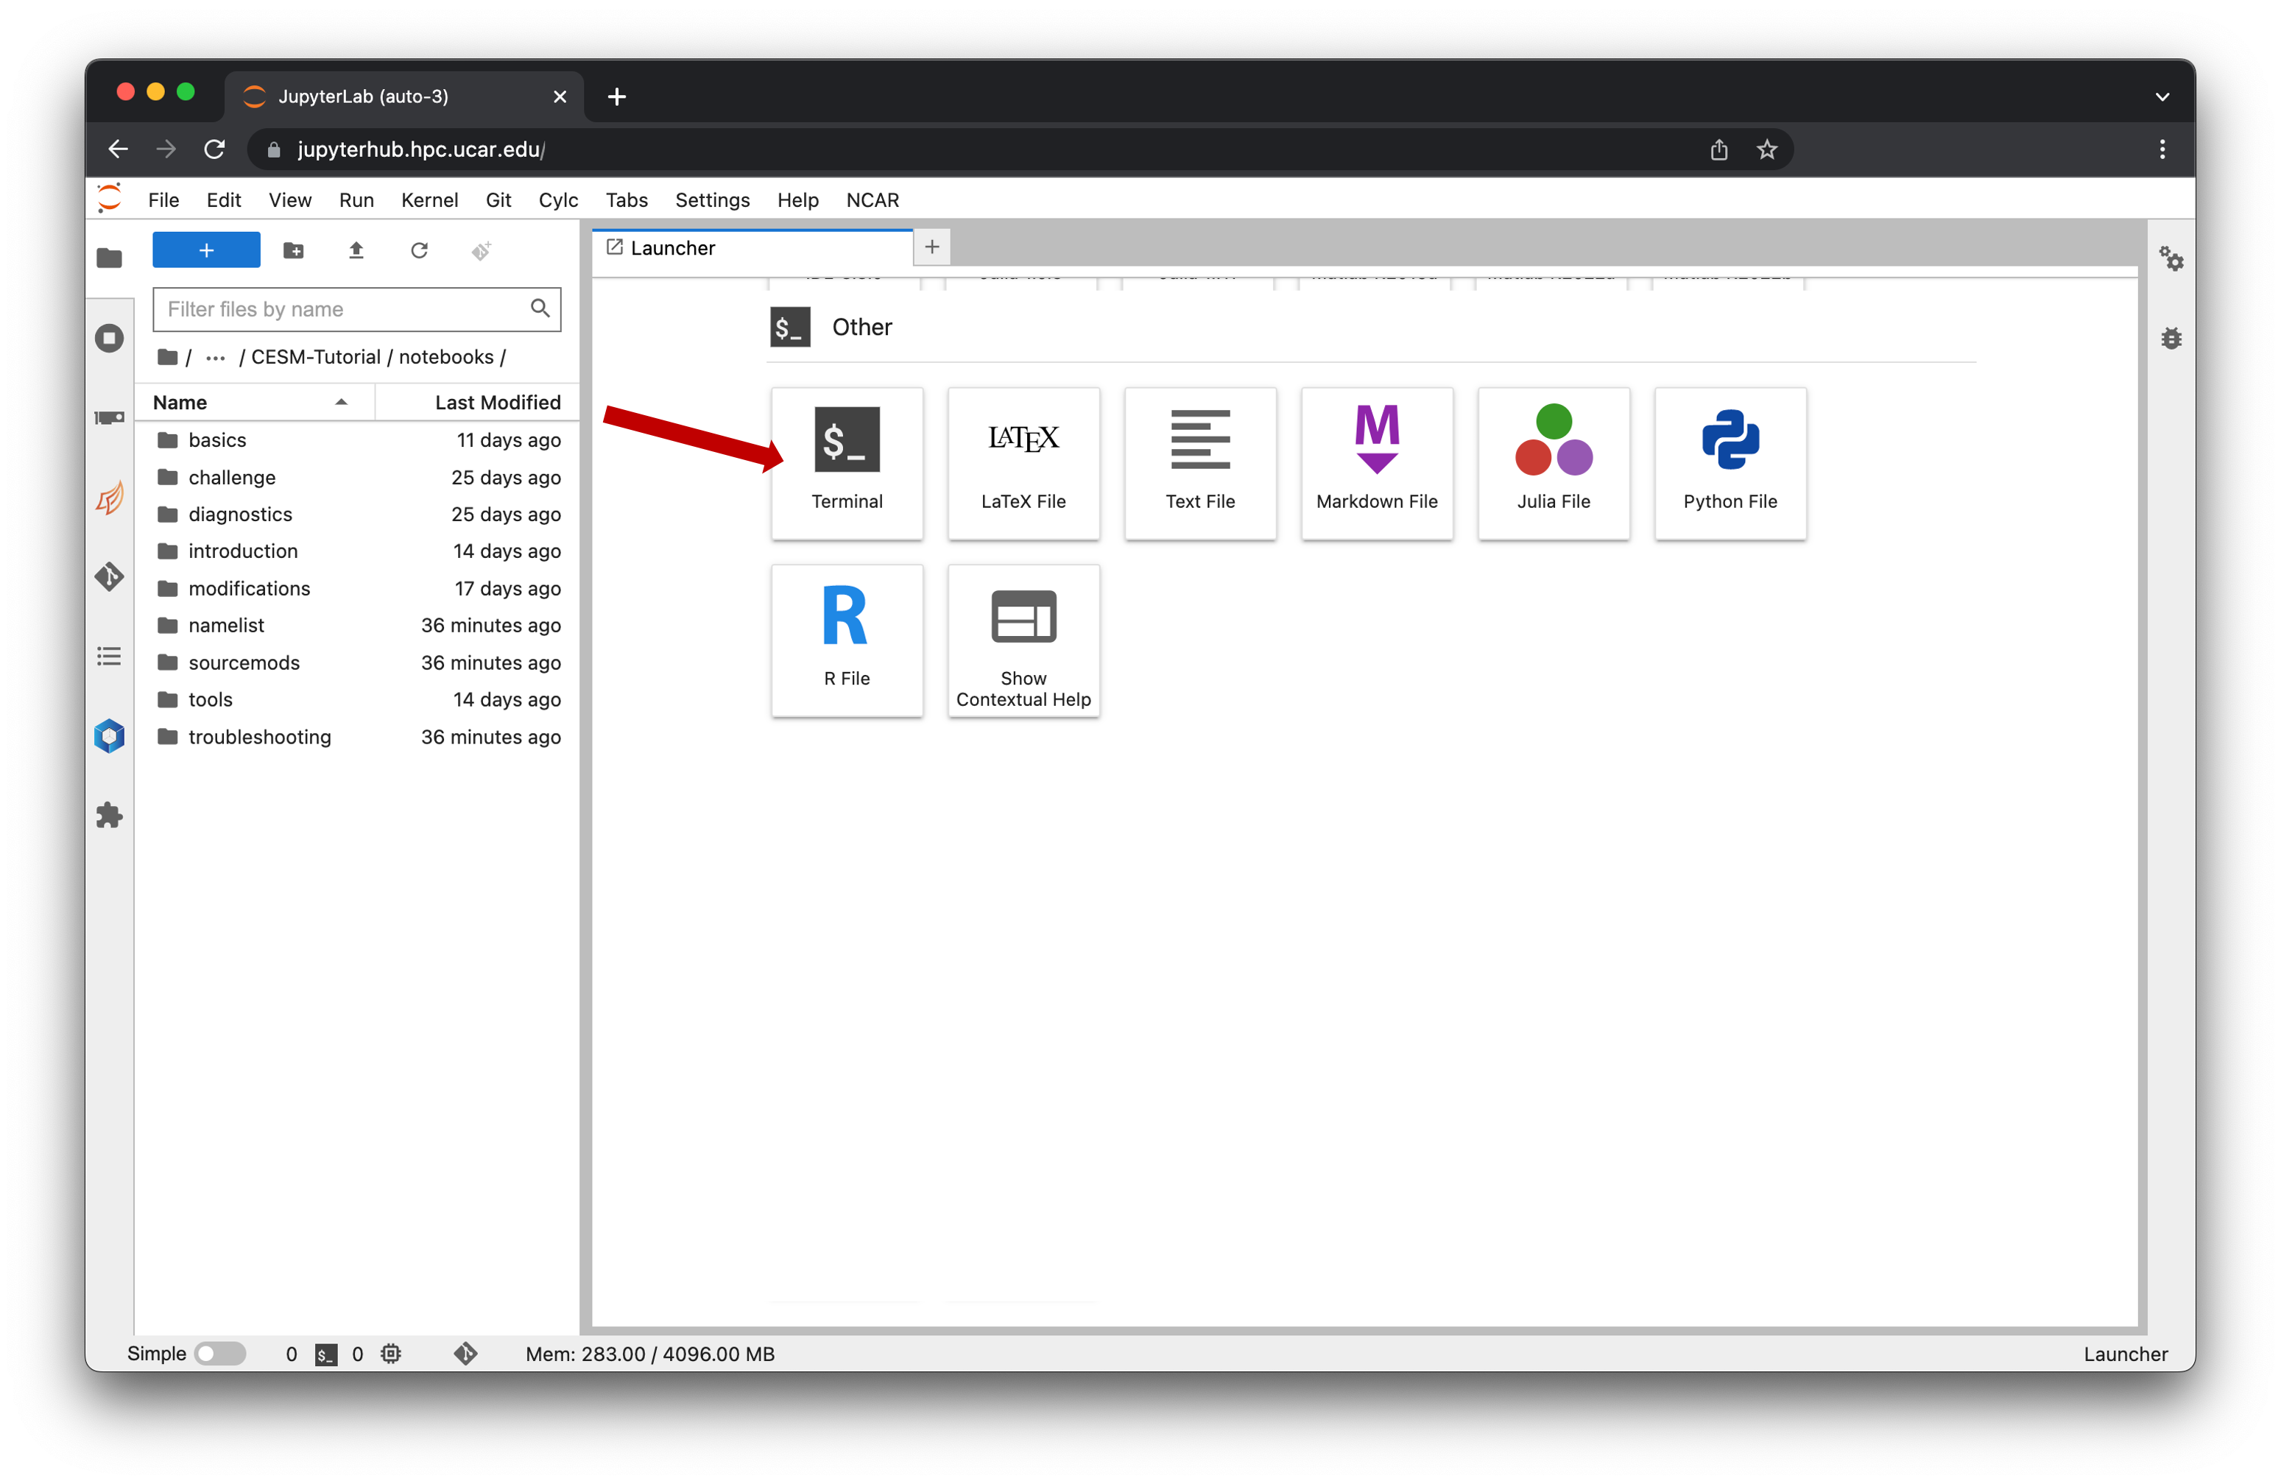The height and width of the screenshot is (1484, 2281).
Task: Open the browser tab list chevron
Action: click(x=2161, y=96)
